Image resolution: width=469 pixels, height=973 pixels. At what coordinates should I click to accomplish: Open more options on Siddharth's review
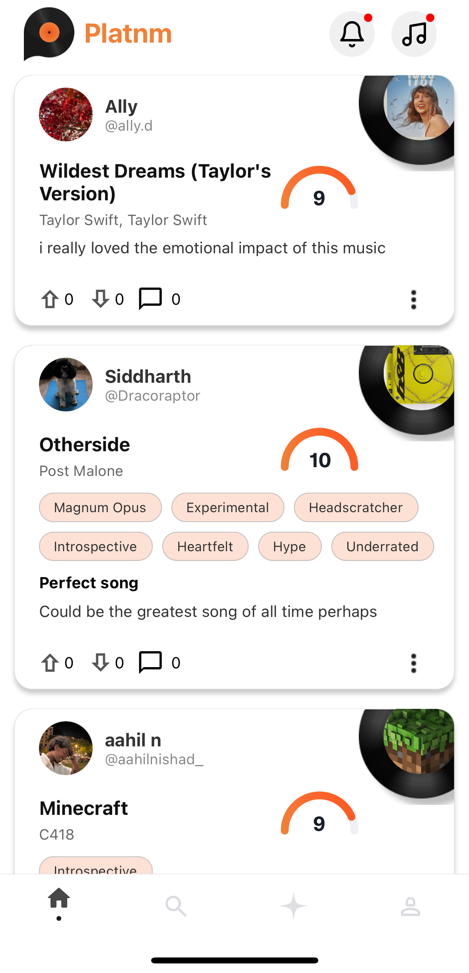414,663
